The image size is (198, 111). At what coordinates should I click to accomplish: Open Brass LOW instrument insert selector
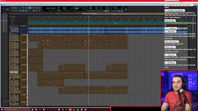click(x=24, y=42)
